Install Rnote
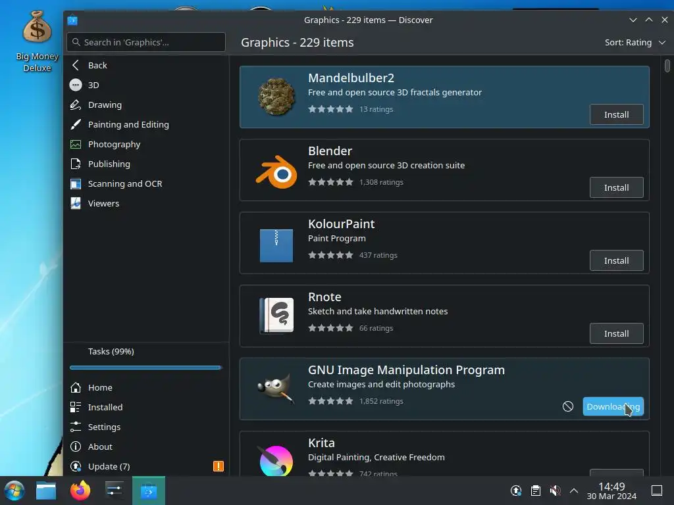 tap(616, 333)
